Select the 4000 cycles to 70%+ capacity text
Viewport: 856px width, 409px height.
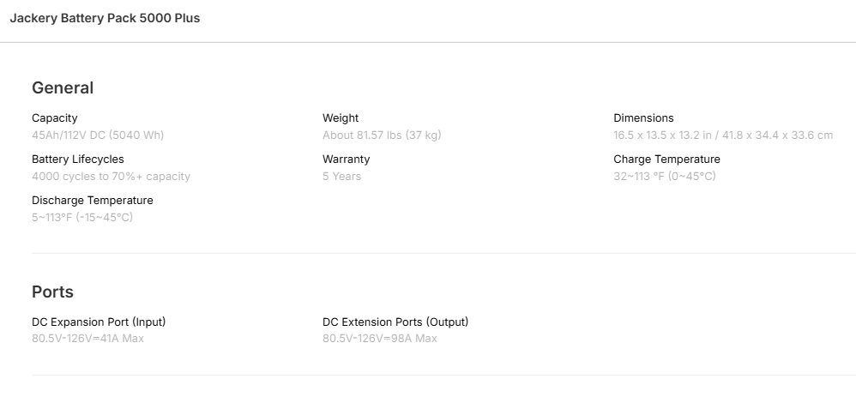point(111,177)
